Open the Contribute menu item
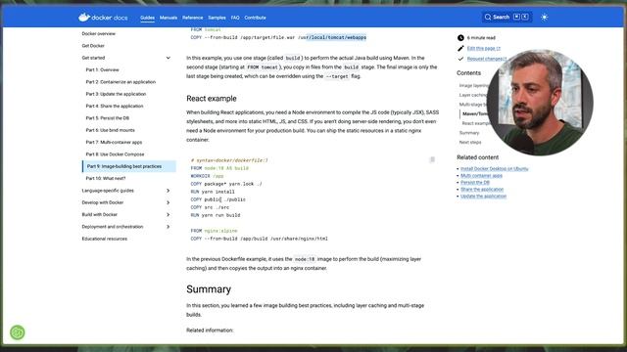Screen dimensions: 627x352 tap(255, 18)
